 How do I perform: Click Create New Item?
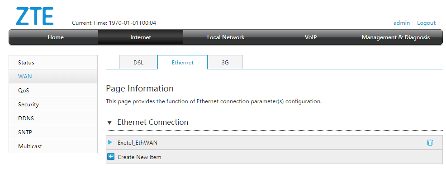tap(139, 157)
